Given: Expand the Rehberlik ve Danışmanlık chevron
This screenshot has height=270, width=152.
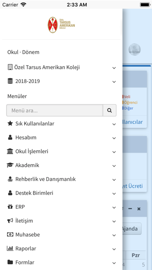Looking at the screenshot, I should (114, 180).
